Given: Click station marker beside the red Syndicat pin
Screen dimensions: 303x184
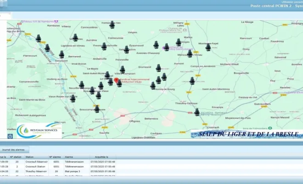Looking at the screenshot, I should 119,83.
